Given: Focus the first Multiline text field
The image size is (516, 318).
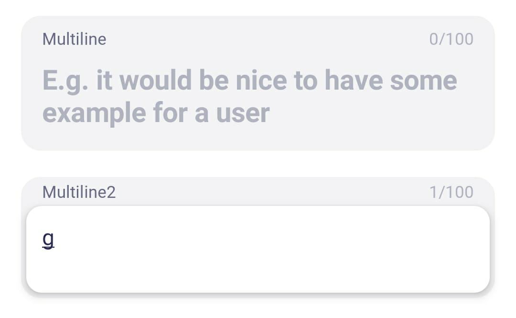Looking at the screenshot, I should click(x=258, y=83).
